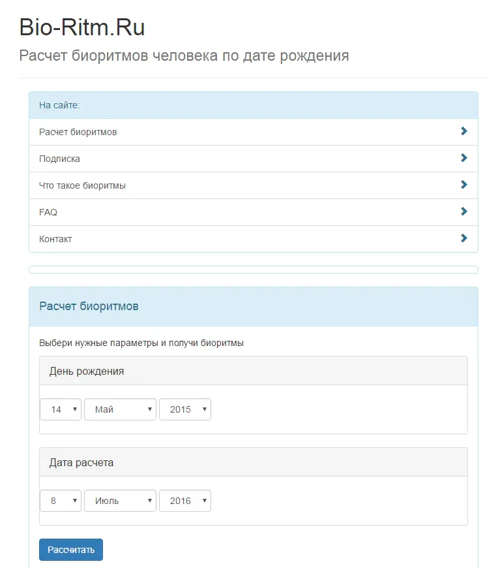The width and height of the screenshot is (496, 568).
Task: Go to Подписка menu item
Action: click(x=60, y=159)
